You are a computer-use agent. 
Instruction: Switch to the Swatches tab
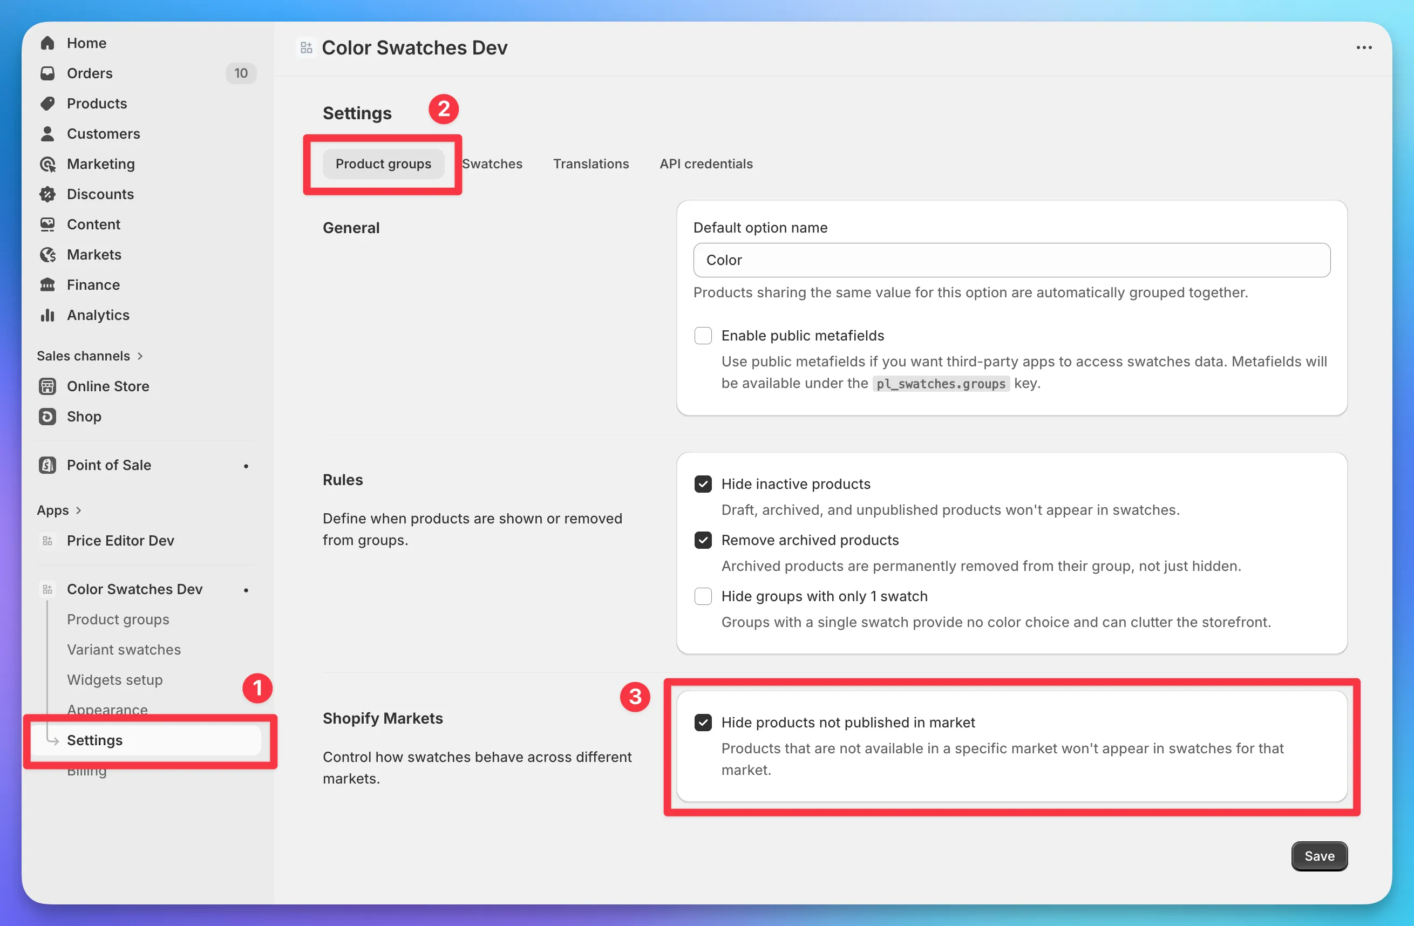492,164
